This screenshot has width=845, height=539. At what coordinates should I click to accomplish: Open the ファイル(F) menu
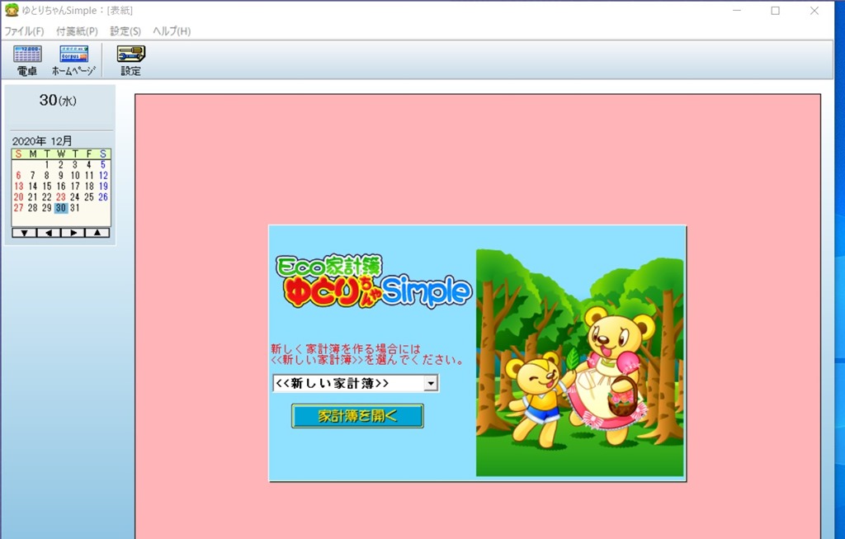[24, 31]
